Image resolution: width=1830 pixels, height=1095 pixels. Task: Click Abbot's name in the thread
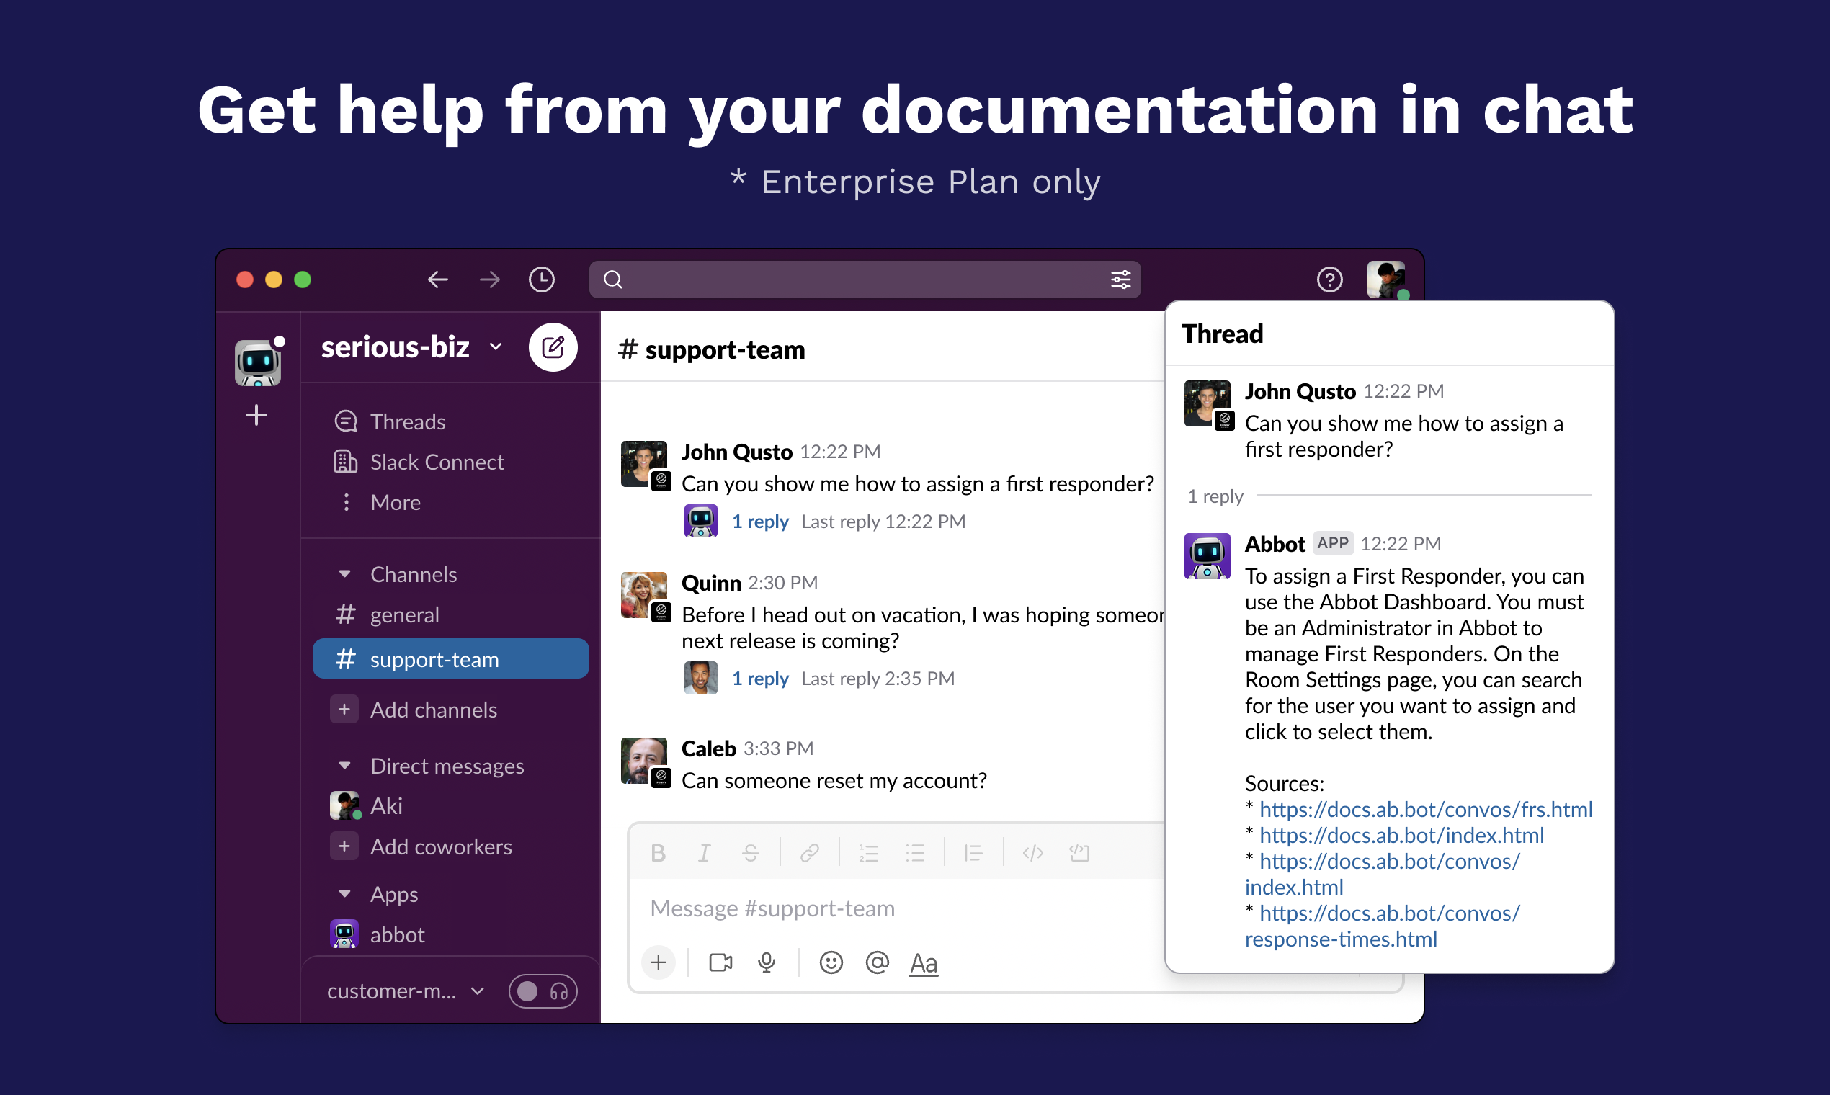(1275, 544)
